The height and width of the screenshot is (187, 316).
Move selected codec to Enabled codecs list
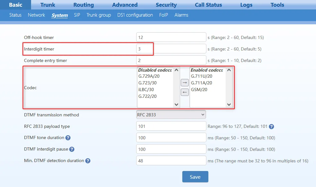click(x=185, y=83)
